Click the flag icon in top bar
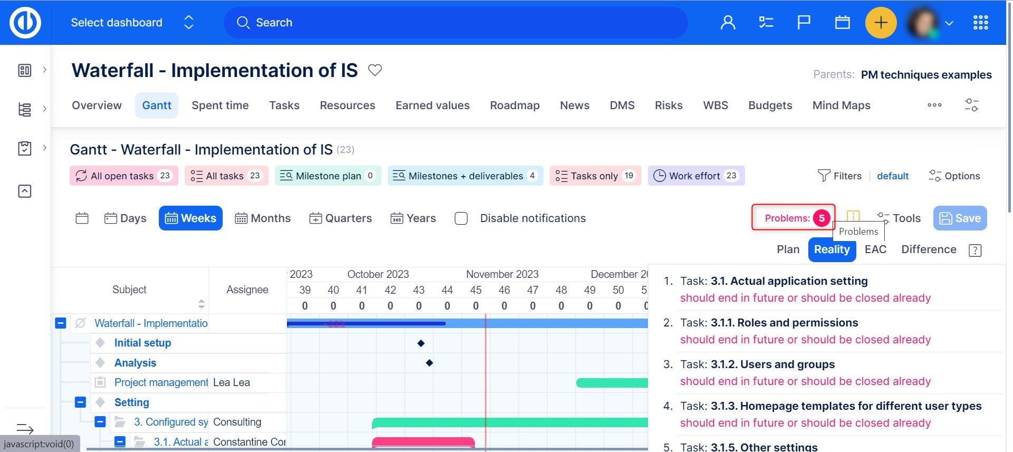The image size is (1013, 452). click(804, 23)
